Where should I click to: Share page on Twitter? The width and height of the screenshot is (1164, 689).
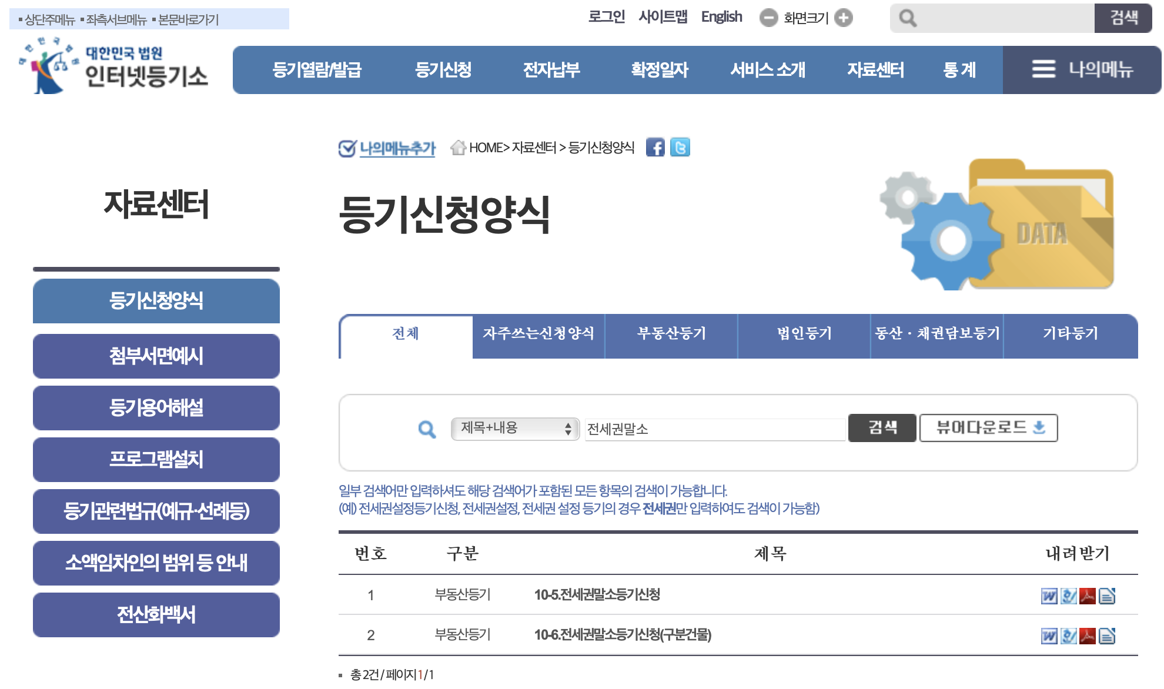click(680, 147)
